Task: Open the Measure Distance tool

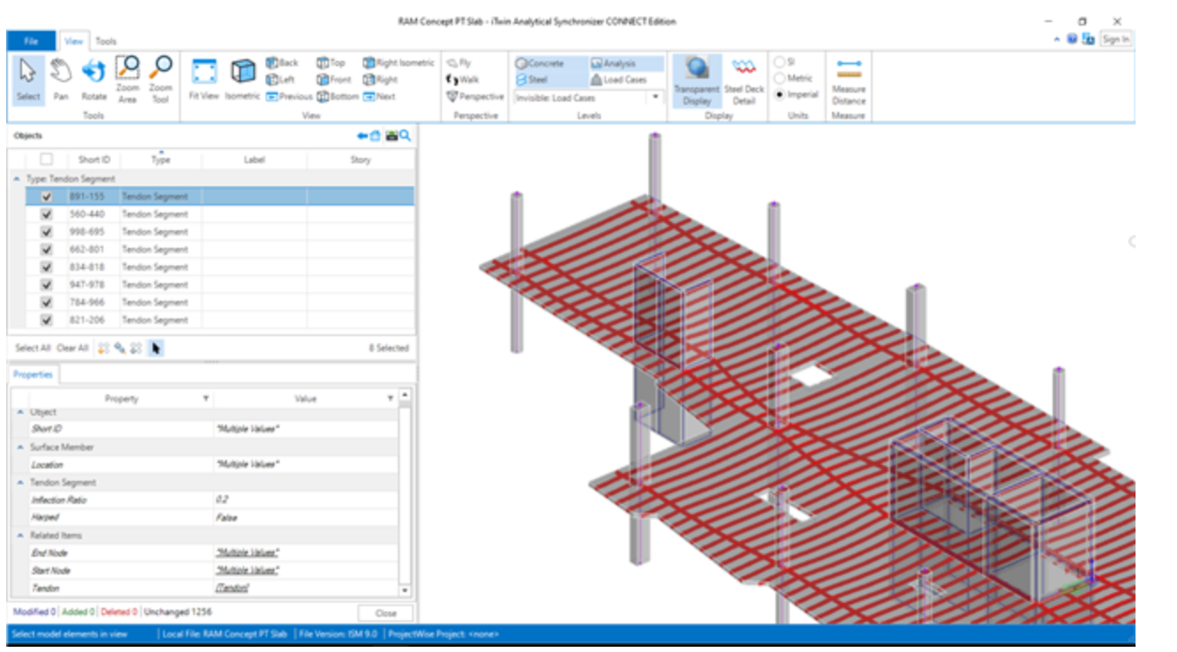Action: click(x=848, y=80)
